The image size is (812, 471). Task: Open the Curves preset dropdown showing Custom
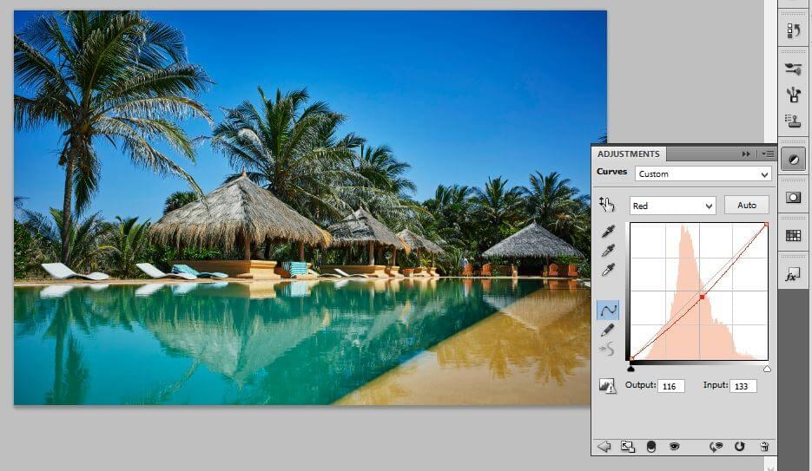pyautogui.click(x=703, y=173)
